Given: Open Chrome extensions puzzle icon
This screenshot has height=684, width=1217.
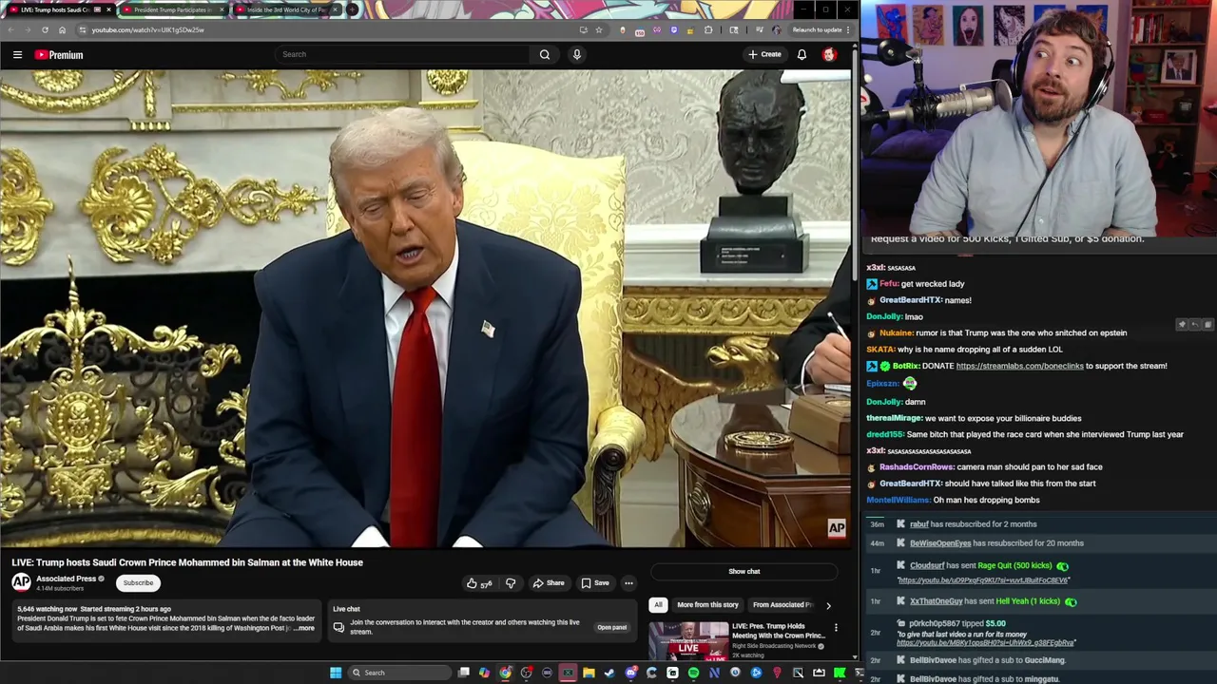Looking at the screenshot, I should coord(708,29).
